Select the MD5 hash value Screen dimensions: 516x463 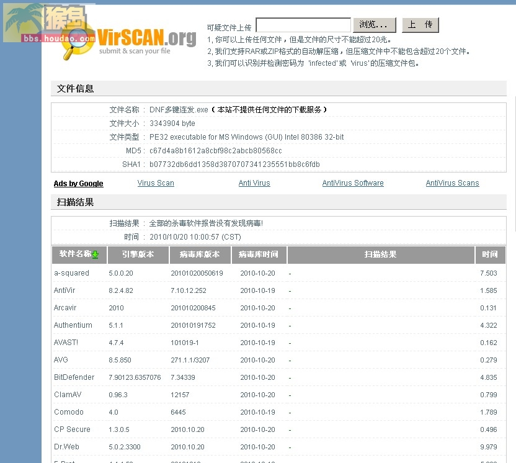(216, 151)
